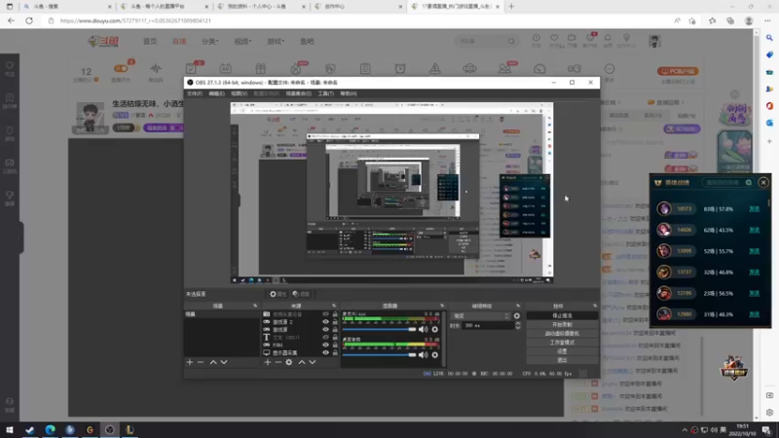Viewport: 779px width, 438px height.
Task: Adjust 麦克风/Aux volume slider
Action: pos(379,329)
